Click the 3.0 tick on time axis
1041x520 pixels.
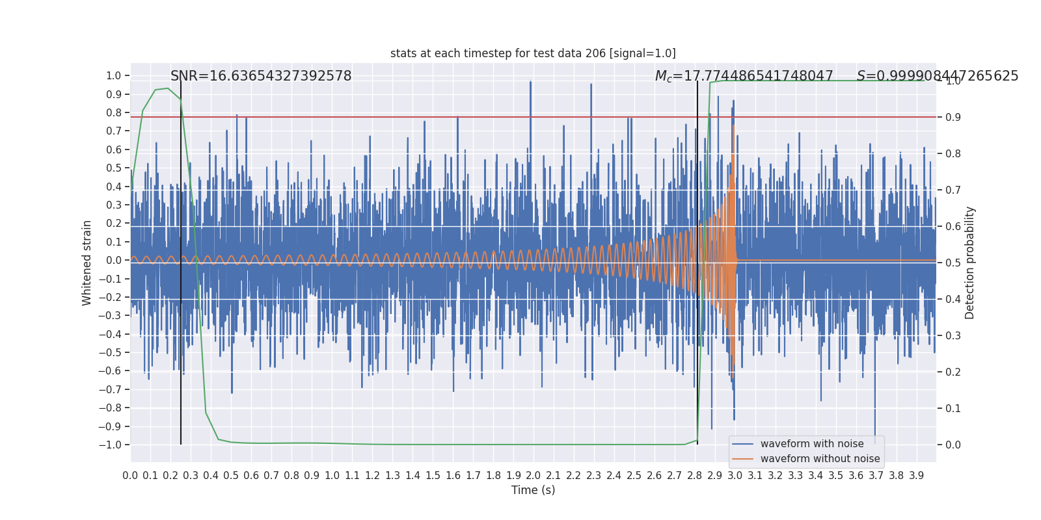(735, 476)
